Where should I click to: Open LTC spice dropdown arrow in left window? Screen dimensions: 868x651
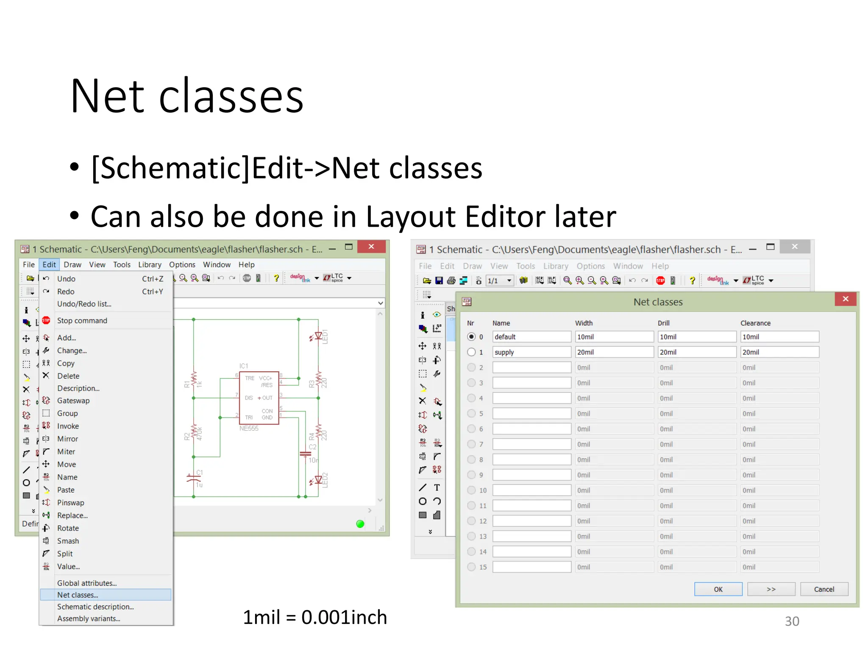tap(349, 278)
